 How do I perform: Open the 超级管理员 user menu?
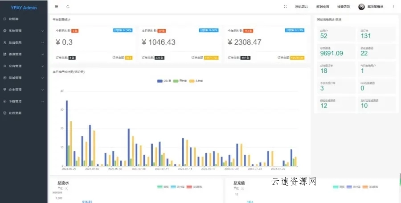[x=375, y=7]
